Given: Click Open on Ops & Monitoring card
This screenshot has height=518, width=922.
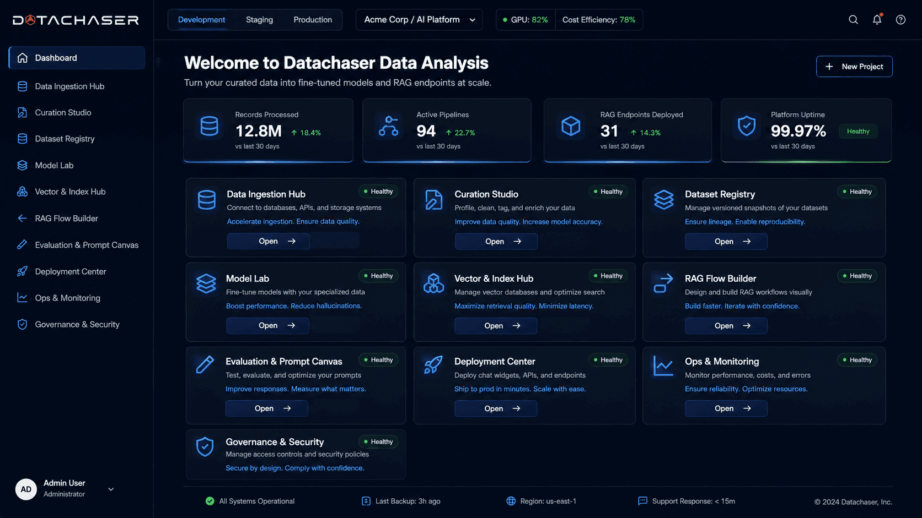Looking at the screenshot, I should point(726,408).
